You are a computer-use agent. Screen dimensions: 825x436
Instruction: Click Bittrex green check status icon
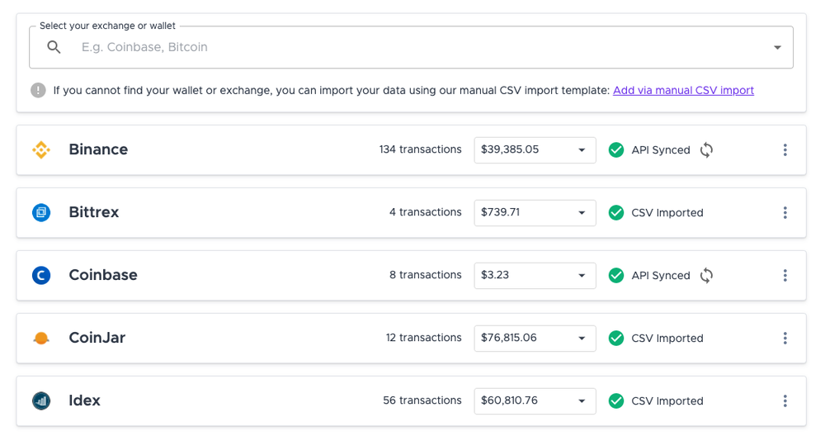[616, 213]
